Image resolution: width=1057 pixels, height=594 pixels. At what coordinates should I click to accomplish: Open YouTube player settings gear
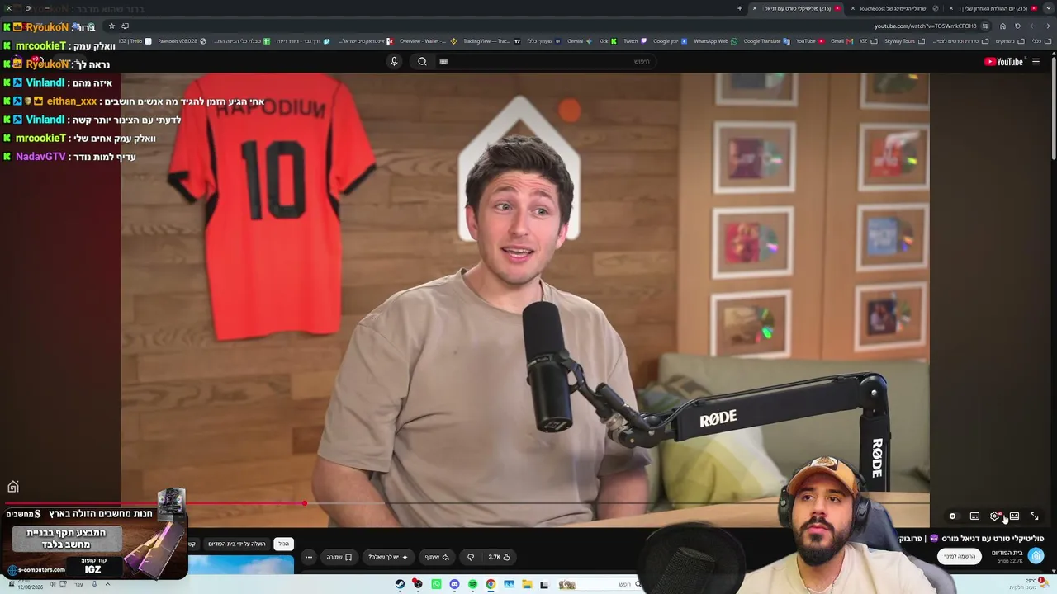pyautogui.click(x=995, y=516)
